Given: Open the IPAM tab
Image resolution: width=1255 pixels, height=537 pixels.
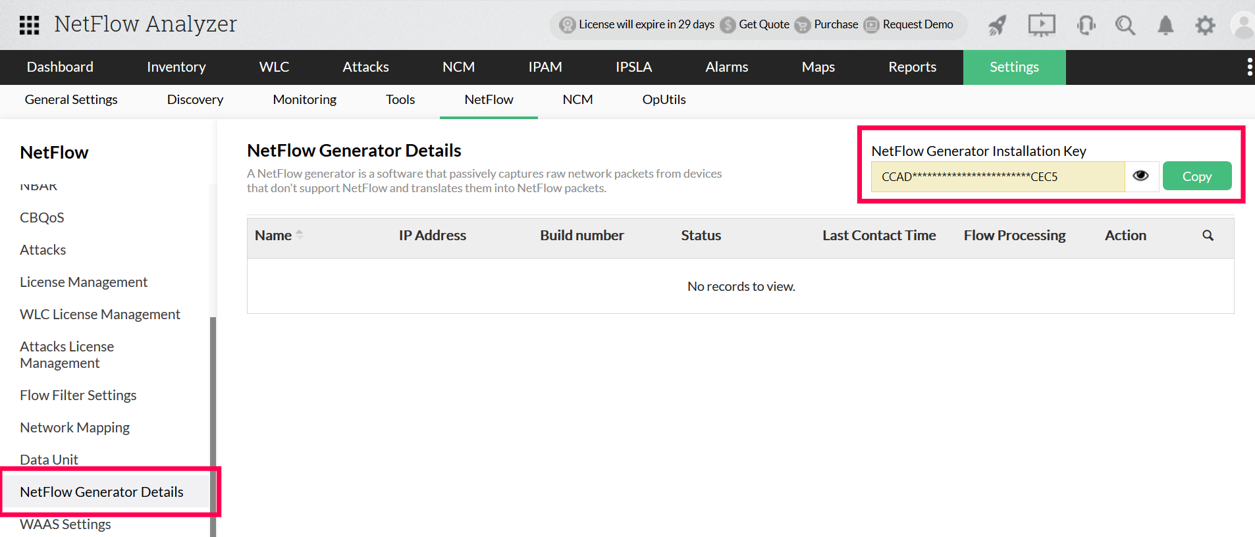Looking at the screenshot, I should [545, 67].
